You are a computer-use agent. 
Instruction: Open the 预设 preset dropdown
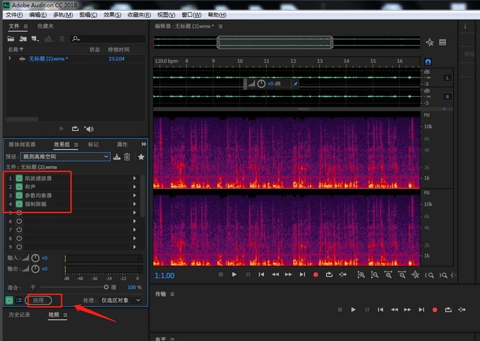pos(65,157)
